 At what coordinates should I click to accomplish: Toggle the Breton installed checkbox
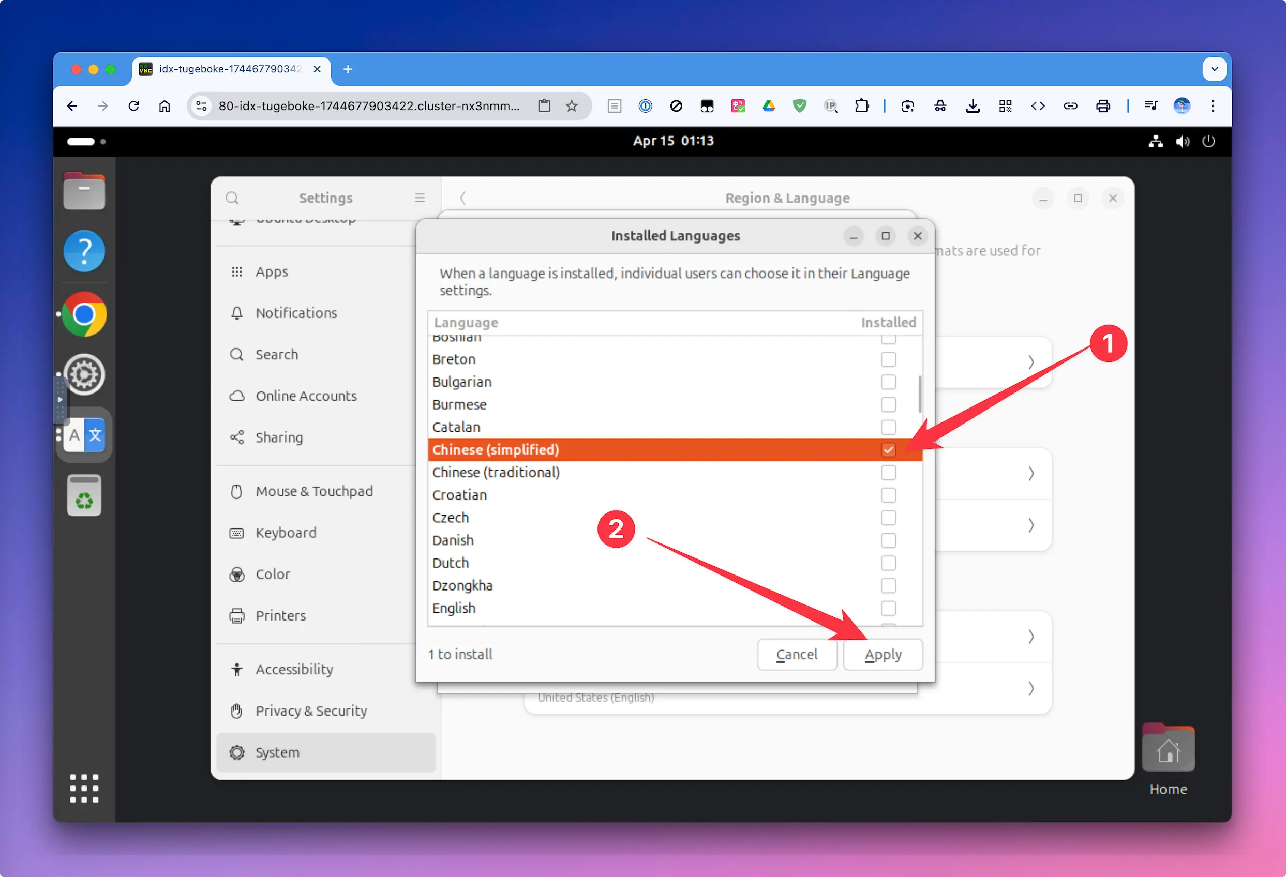point(888,360)
